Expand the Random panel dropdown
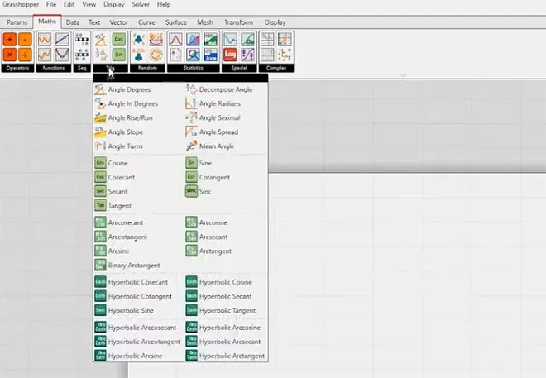The height and width of the screenshot is (378, 546). coord(147,68)
